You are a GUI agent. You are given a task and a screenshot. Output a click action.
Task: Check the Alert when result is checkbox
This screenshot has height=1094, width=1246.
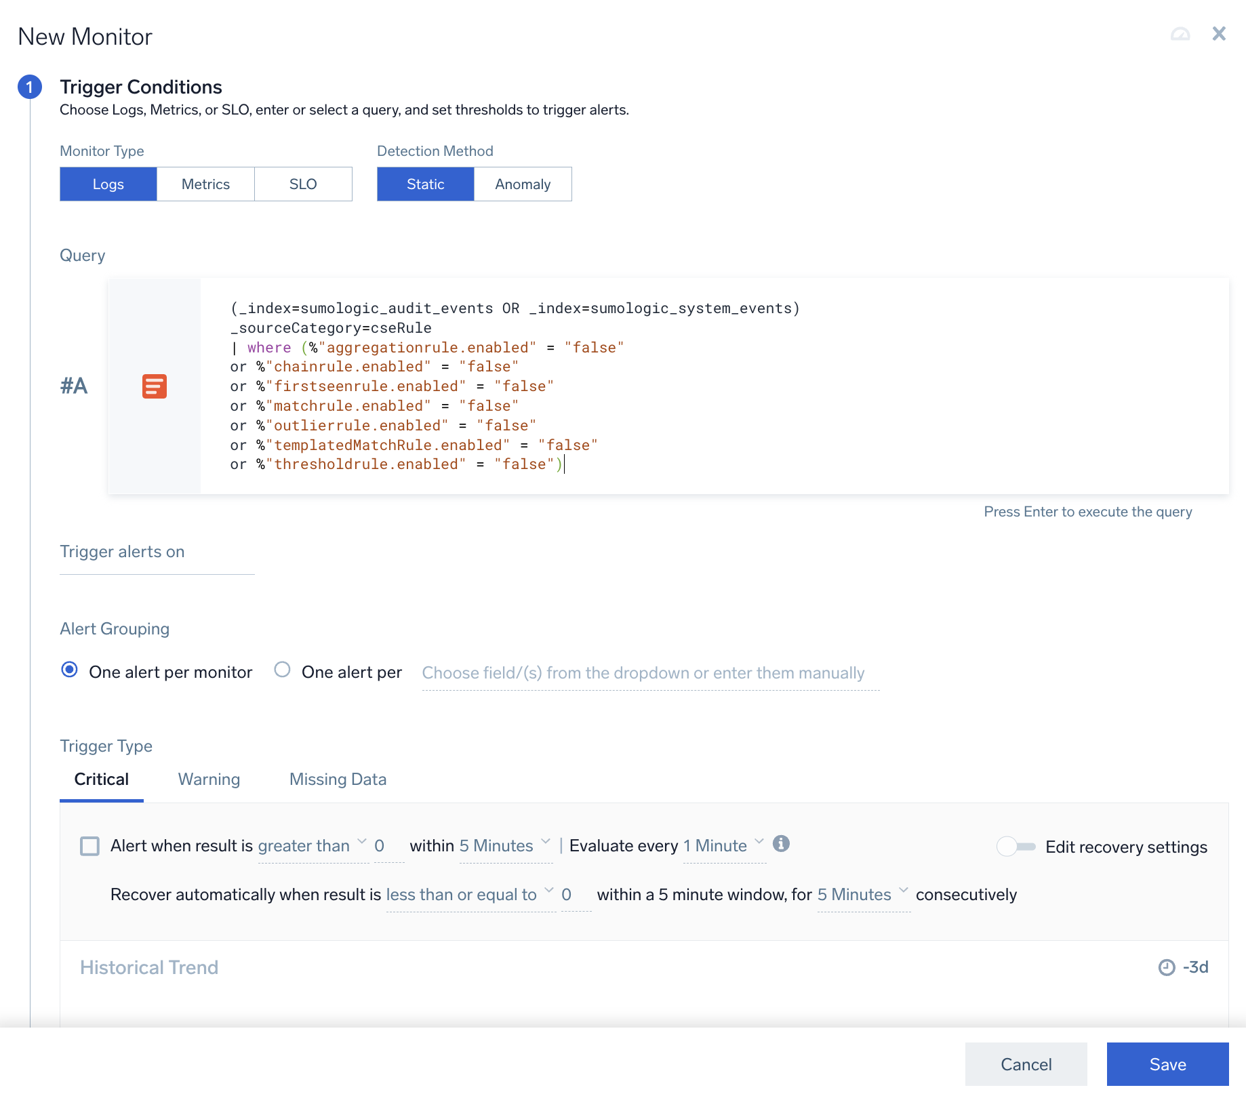tap(89, 846)
